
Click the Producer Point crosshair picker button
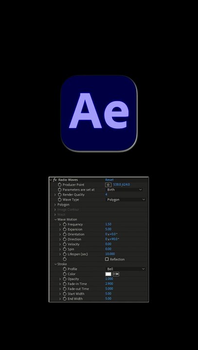[108, 185]
